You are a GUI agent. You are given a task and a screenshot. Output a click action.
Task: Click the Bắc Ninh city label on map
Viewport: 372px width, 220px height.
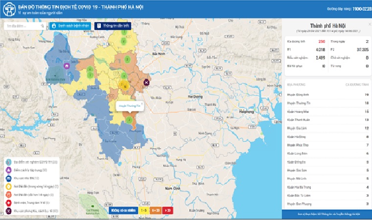point(159,54)
